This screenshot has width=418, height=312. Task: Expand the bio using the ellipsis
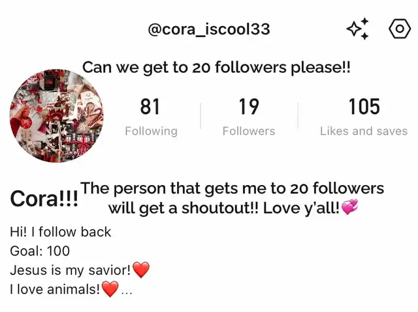[x=127, y=292]
